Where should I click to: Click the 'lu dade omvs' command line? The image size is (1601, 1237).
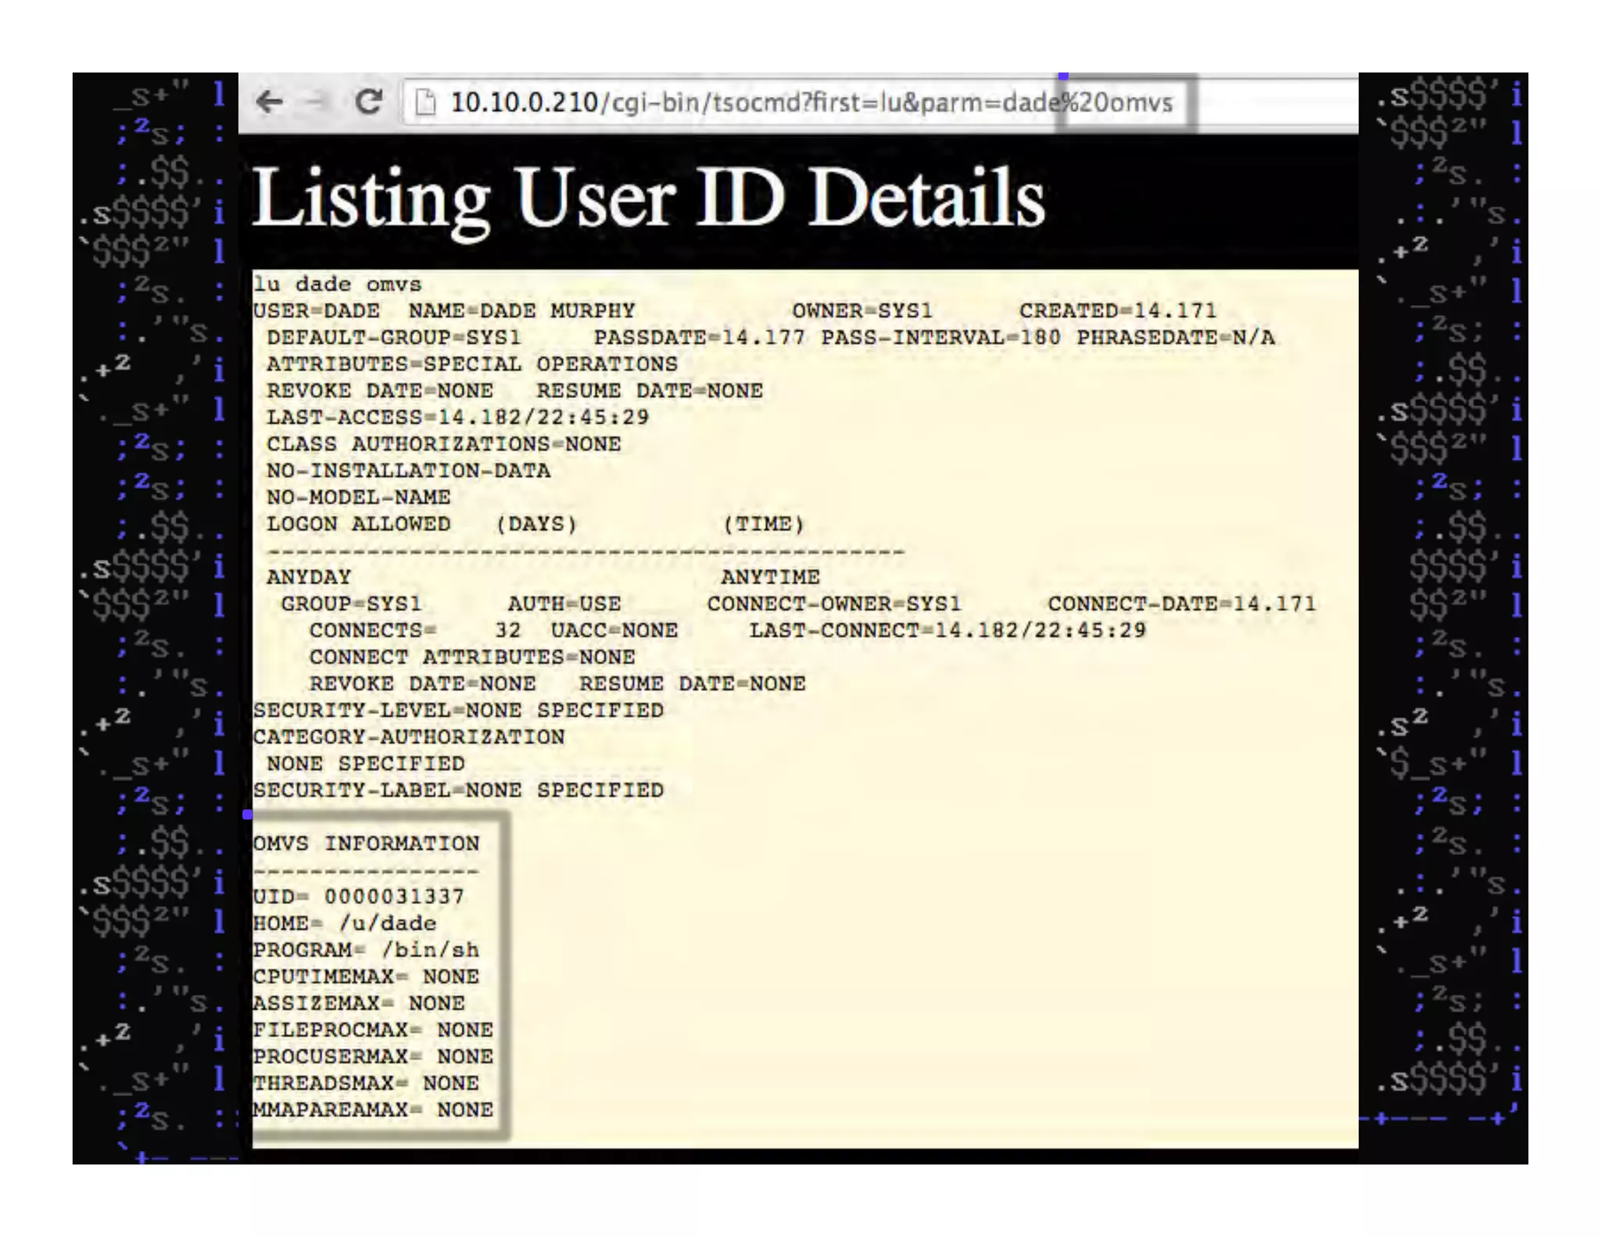(337, 284)
